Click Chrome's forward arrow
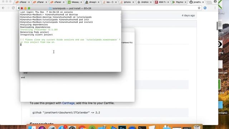229x129 pixels. pyautogui.click(x=8, y=8)
